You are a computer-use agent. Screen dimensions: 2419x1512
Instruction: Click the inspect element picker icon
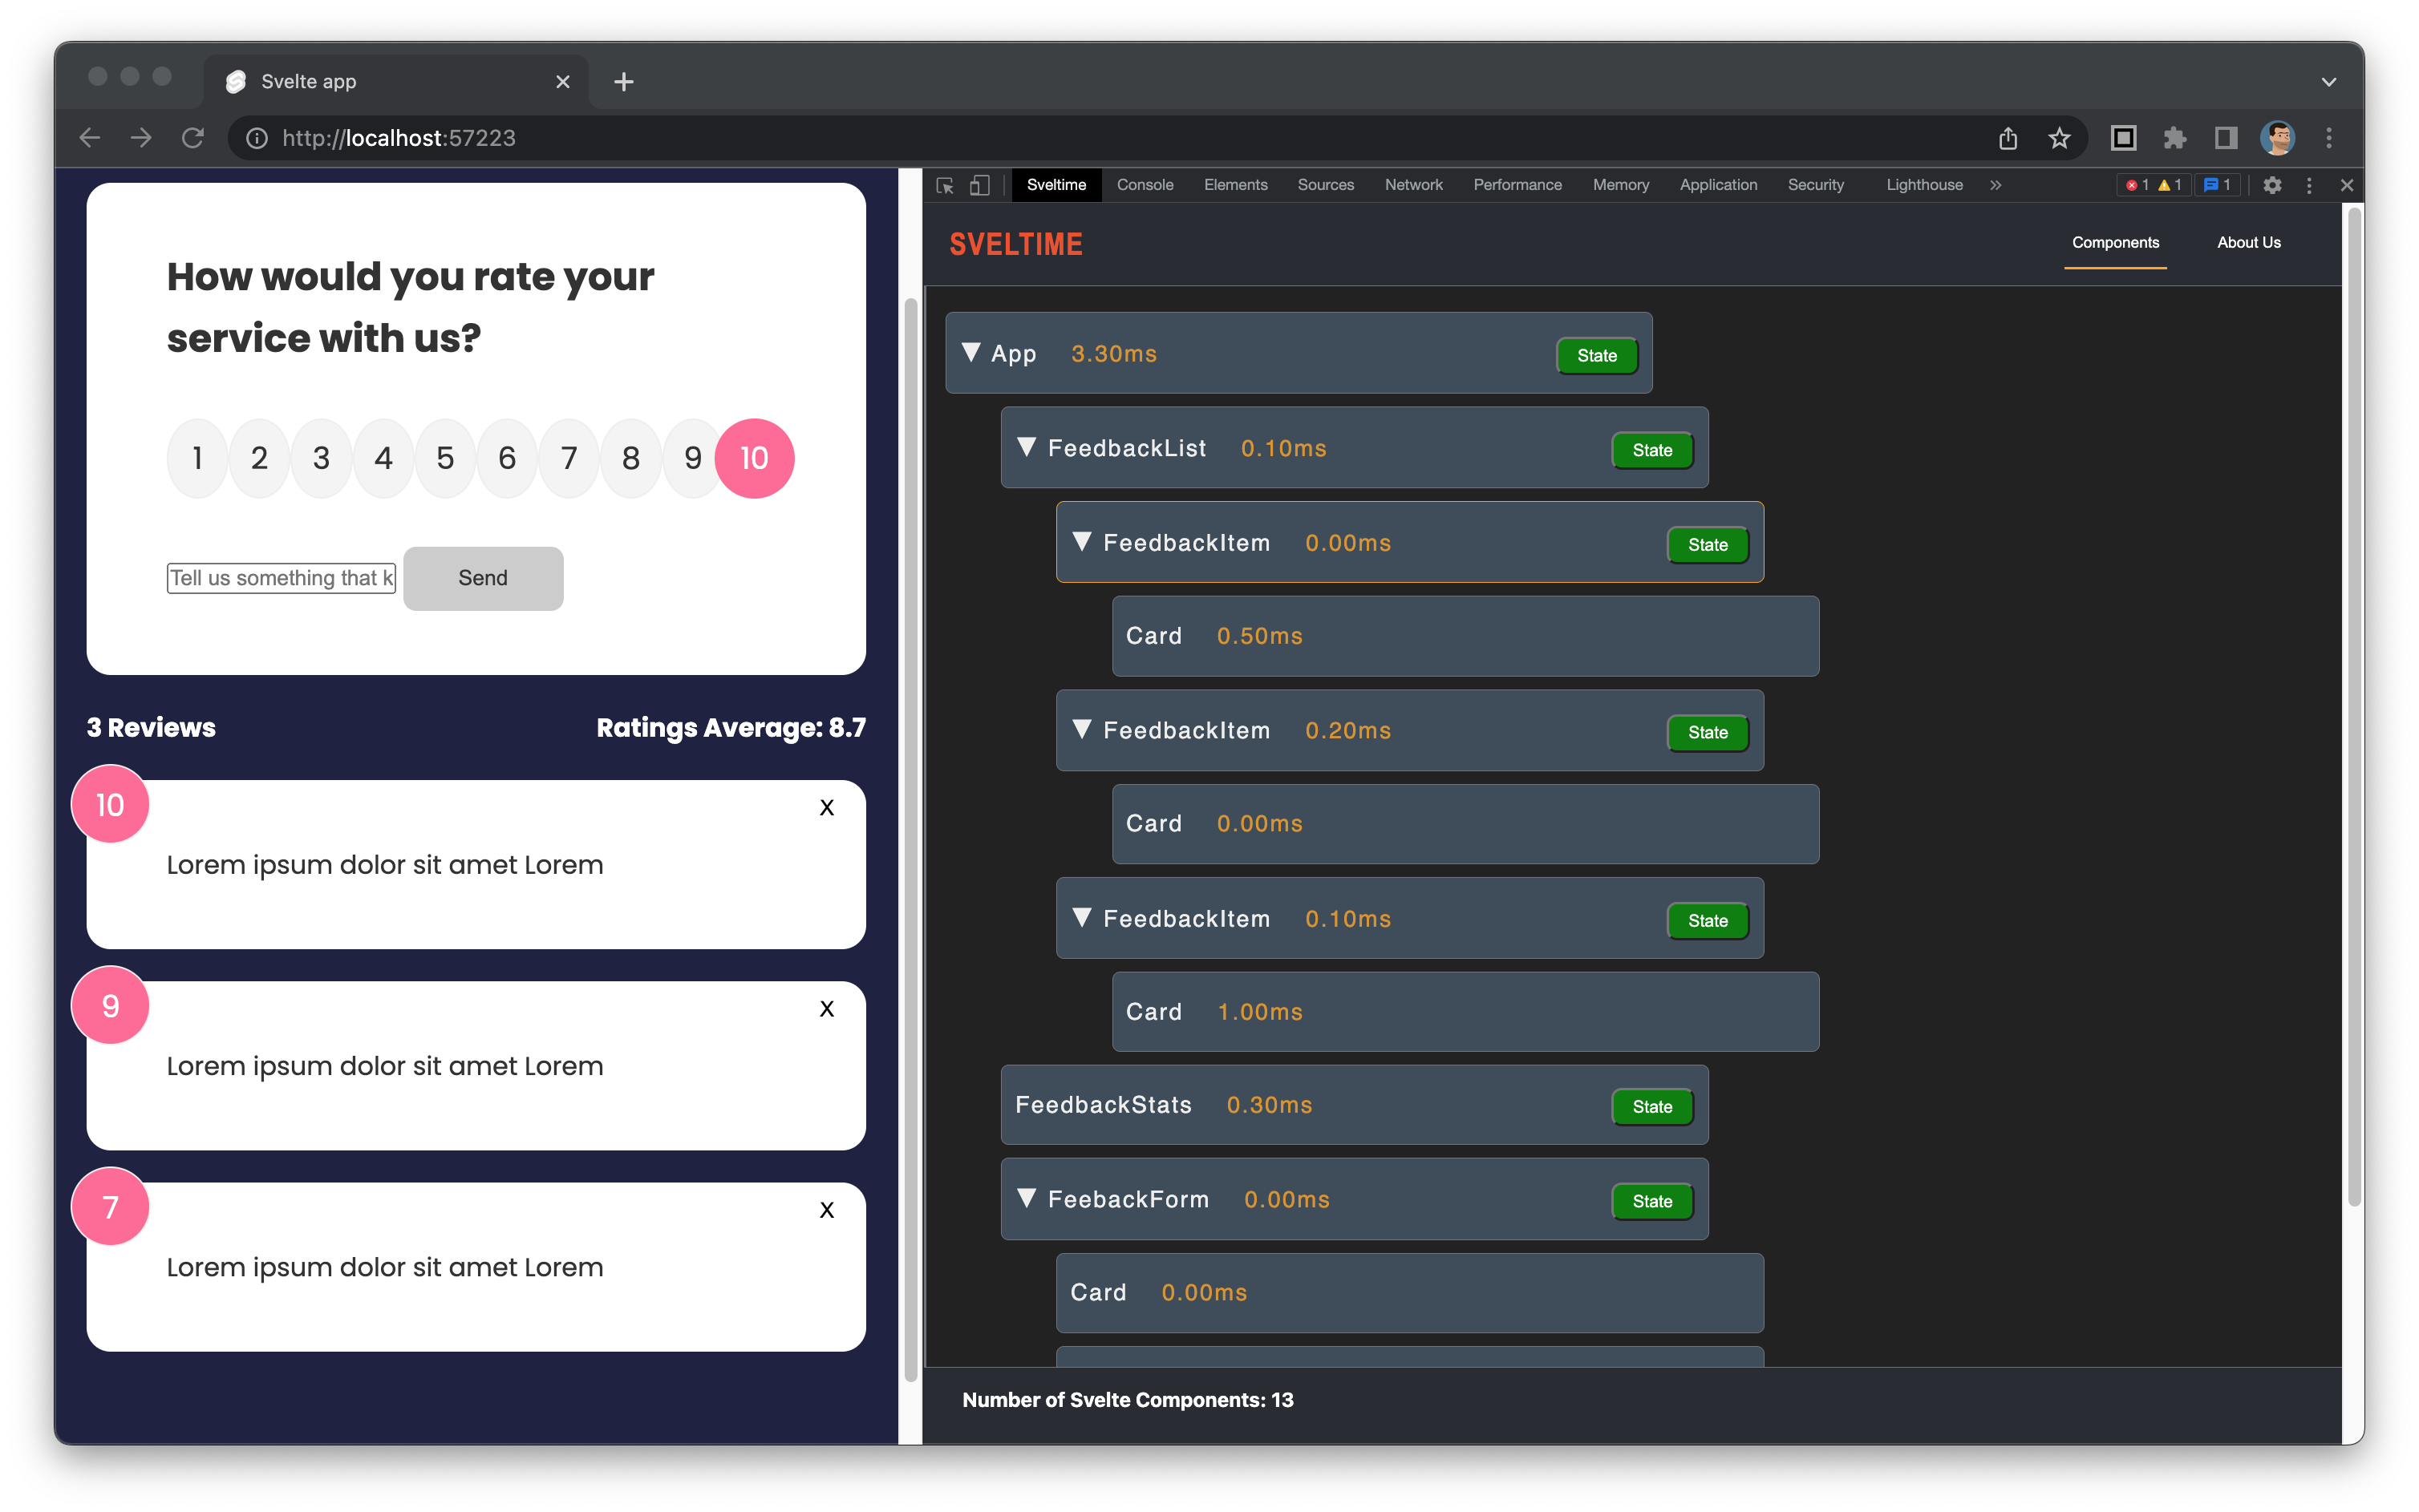(x=944, y=185)
